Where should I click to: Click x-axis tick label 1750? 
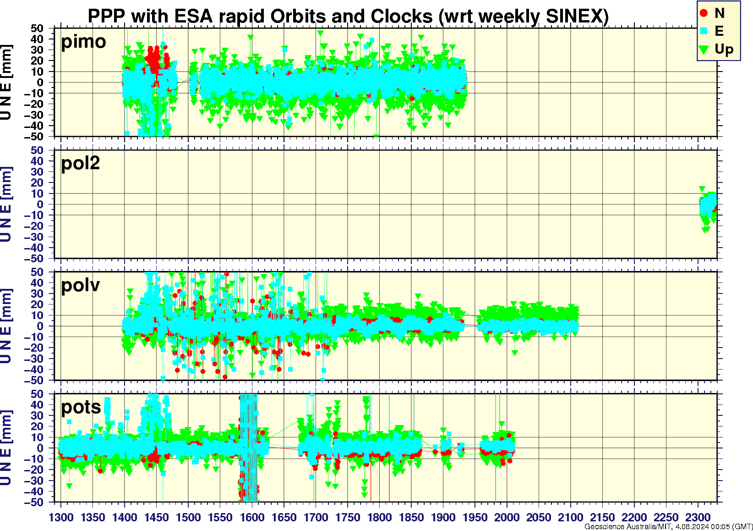tap(348, 517)
